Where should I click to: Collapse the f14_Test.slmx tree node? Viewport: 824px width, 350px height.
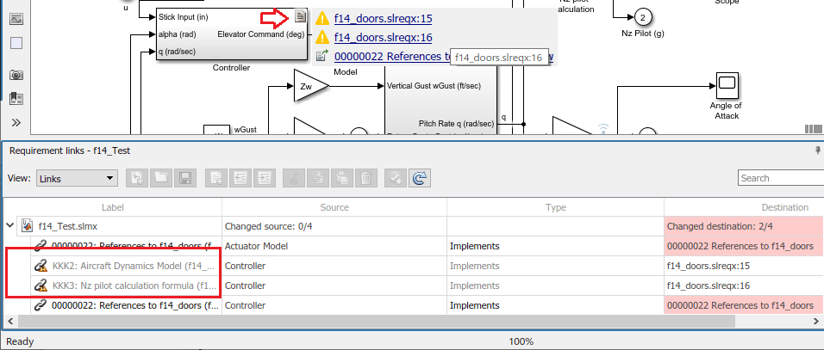click(x=9, y=226)
